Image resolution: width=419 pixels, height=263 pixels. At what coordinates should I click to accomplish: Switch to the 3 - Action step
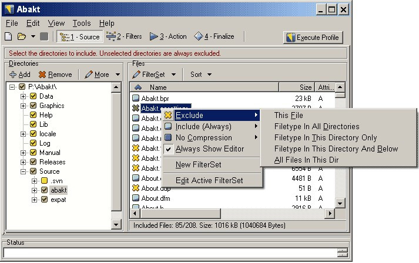168,36
